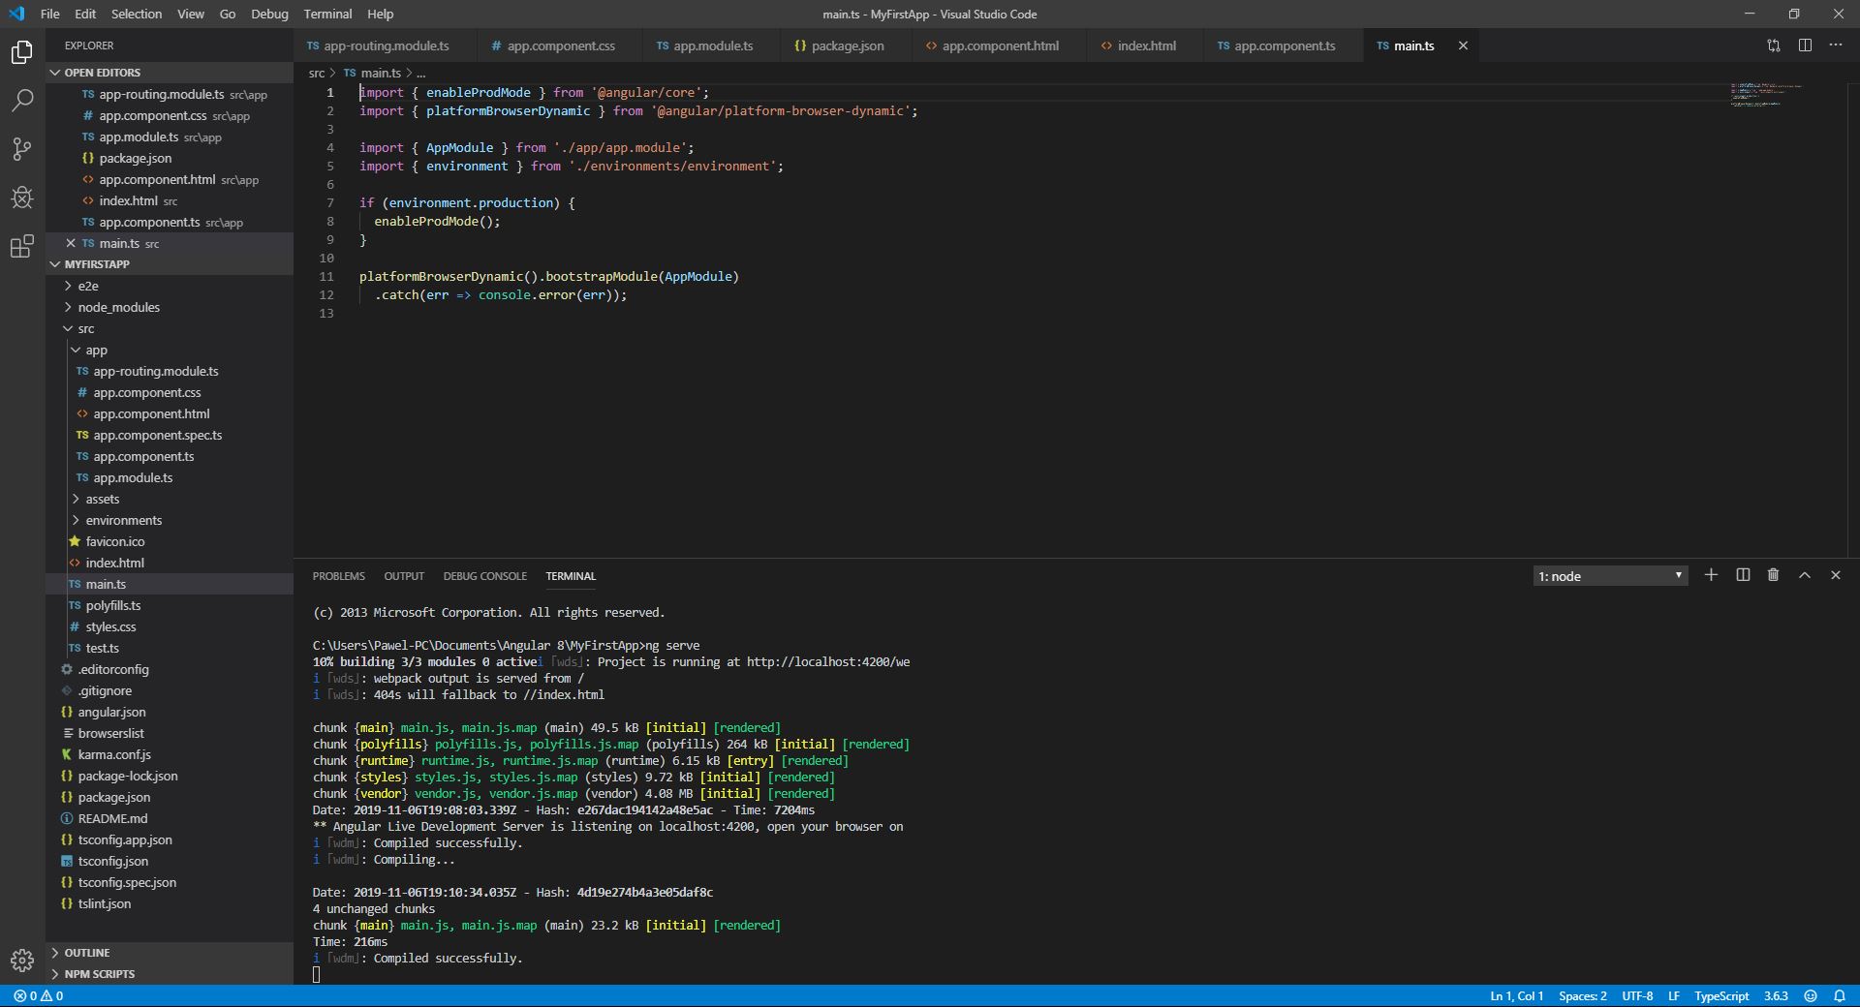Collapse the OPEN EDITORS section
Image resolution: width=1860 pixels, height=1007 pixels.
(170, 73)
